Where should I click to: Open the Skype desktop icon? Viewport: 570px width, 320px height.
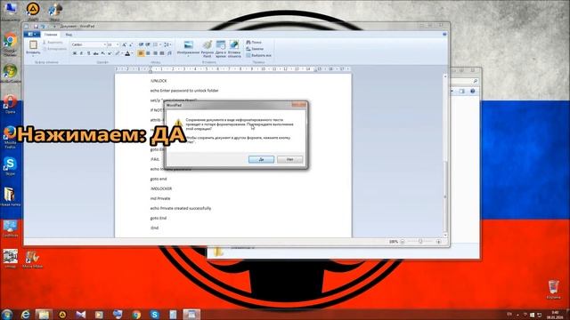click(x=10, y=166)
